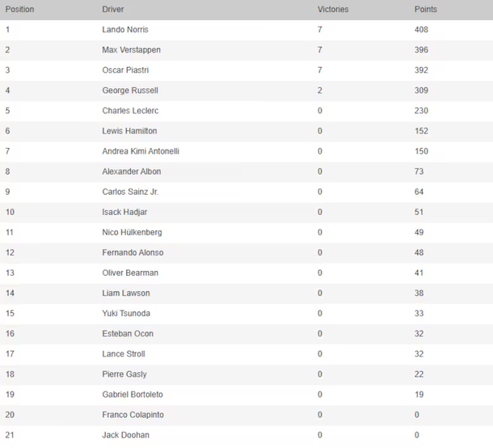Open Fernando Alonso's driver entry
The height and width of the screenshot is (448, 493).
tap(132, 252)
